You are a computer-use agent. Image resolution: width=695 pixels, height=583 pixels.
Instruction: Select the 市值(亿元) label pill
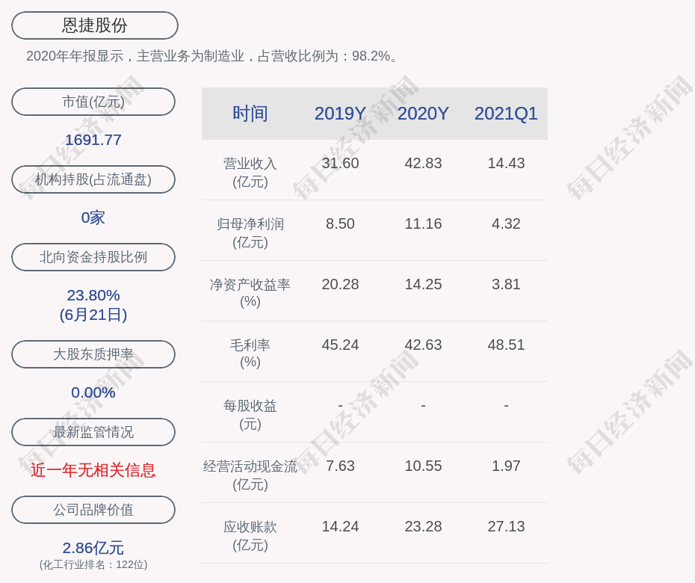click(93, 102)
